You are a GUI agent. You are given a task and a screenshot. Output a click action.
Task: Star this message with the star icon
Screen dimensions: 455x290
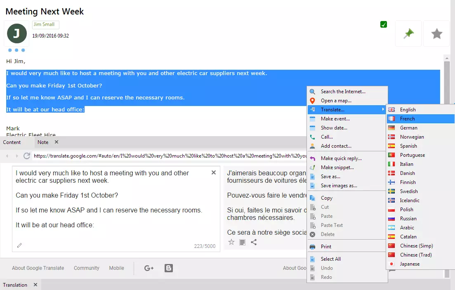pos(436,34)
